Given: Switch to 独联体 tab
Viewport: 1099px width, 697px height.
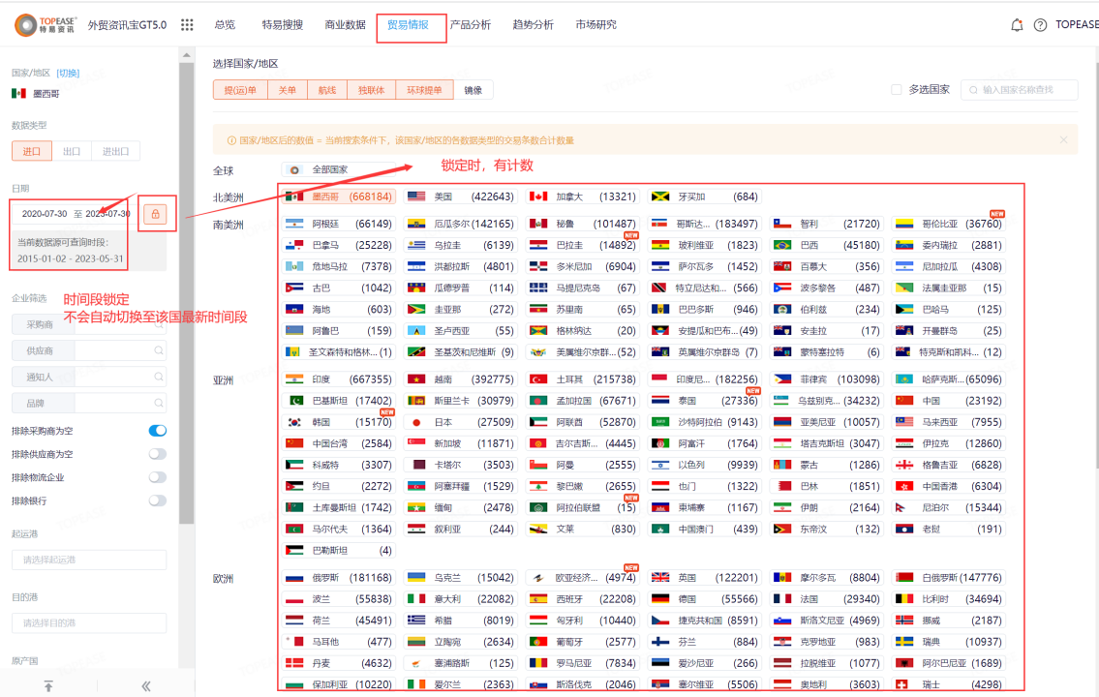Looking at the screenshot, I should tap(372, 90).
